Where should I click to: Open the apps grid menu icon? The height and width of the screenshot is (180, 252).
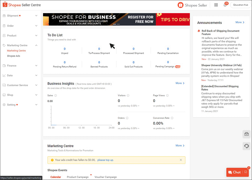[x=216, y=5]
